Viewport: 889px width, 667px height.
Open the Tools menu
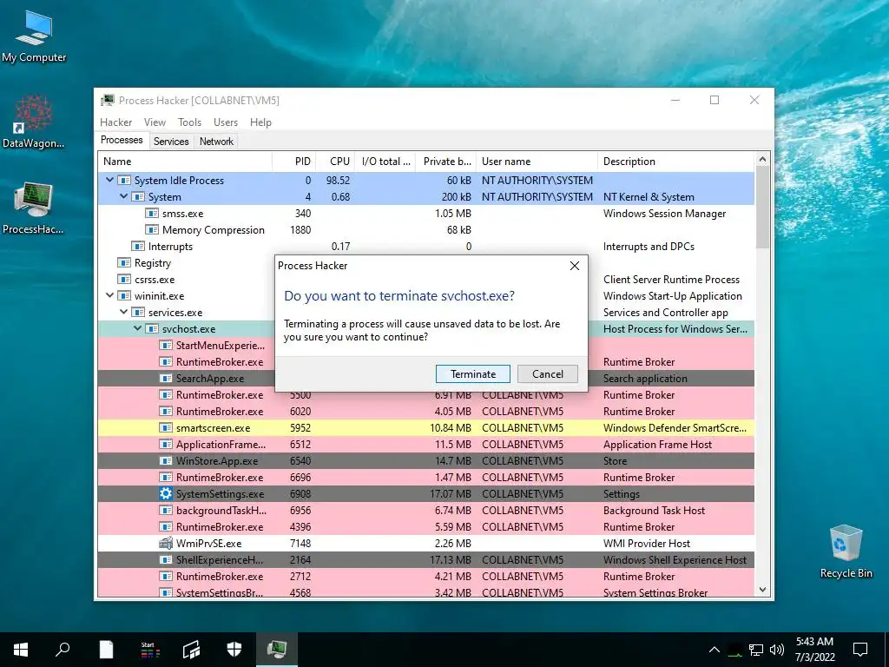click(x=189, y=122)
